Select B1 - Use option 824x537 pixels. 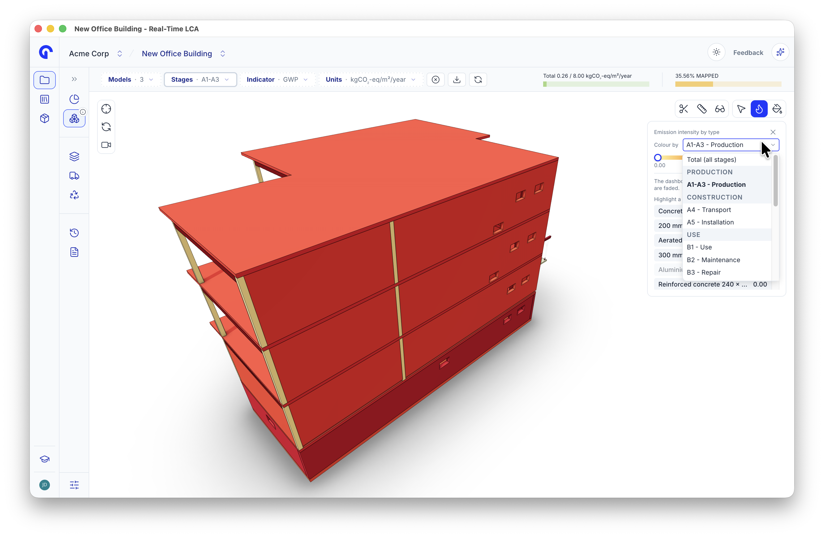(727, 247)
